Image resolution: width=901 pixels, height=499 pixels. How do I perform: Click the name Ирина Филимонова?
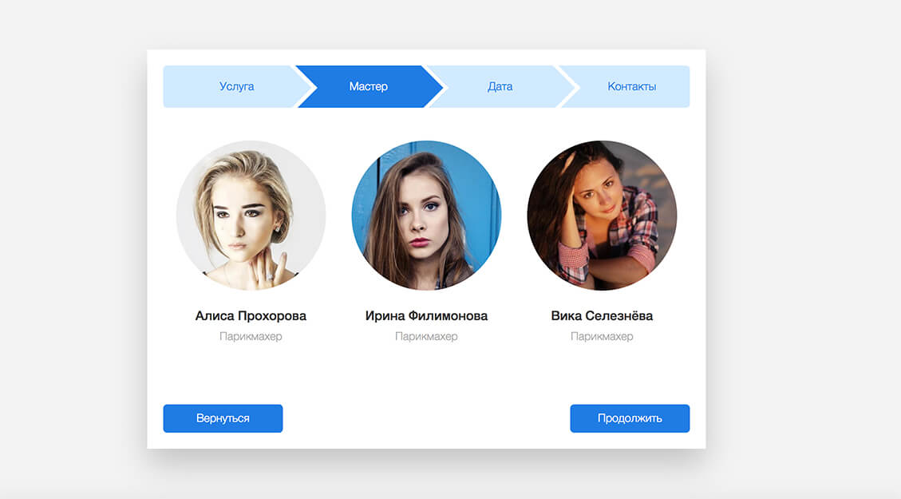pyautogui.click(x=426, y=315)
